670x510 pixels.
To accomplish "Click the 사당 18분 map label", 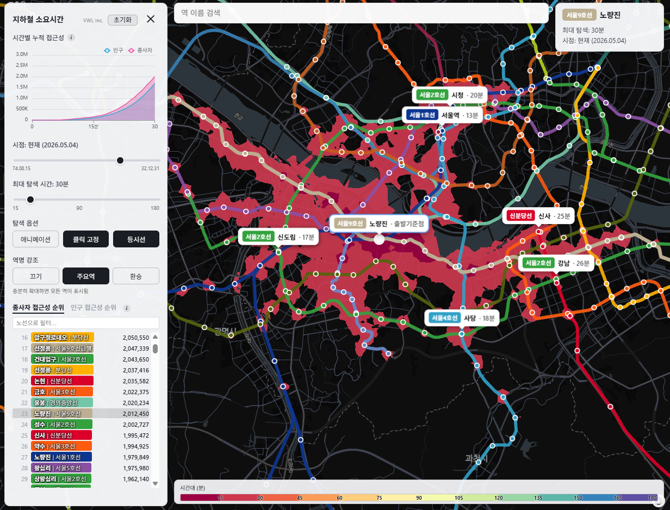I will click(462, 318).
